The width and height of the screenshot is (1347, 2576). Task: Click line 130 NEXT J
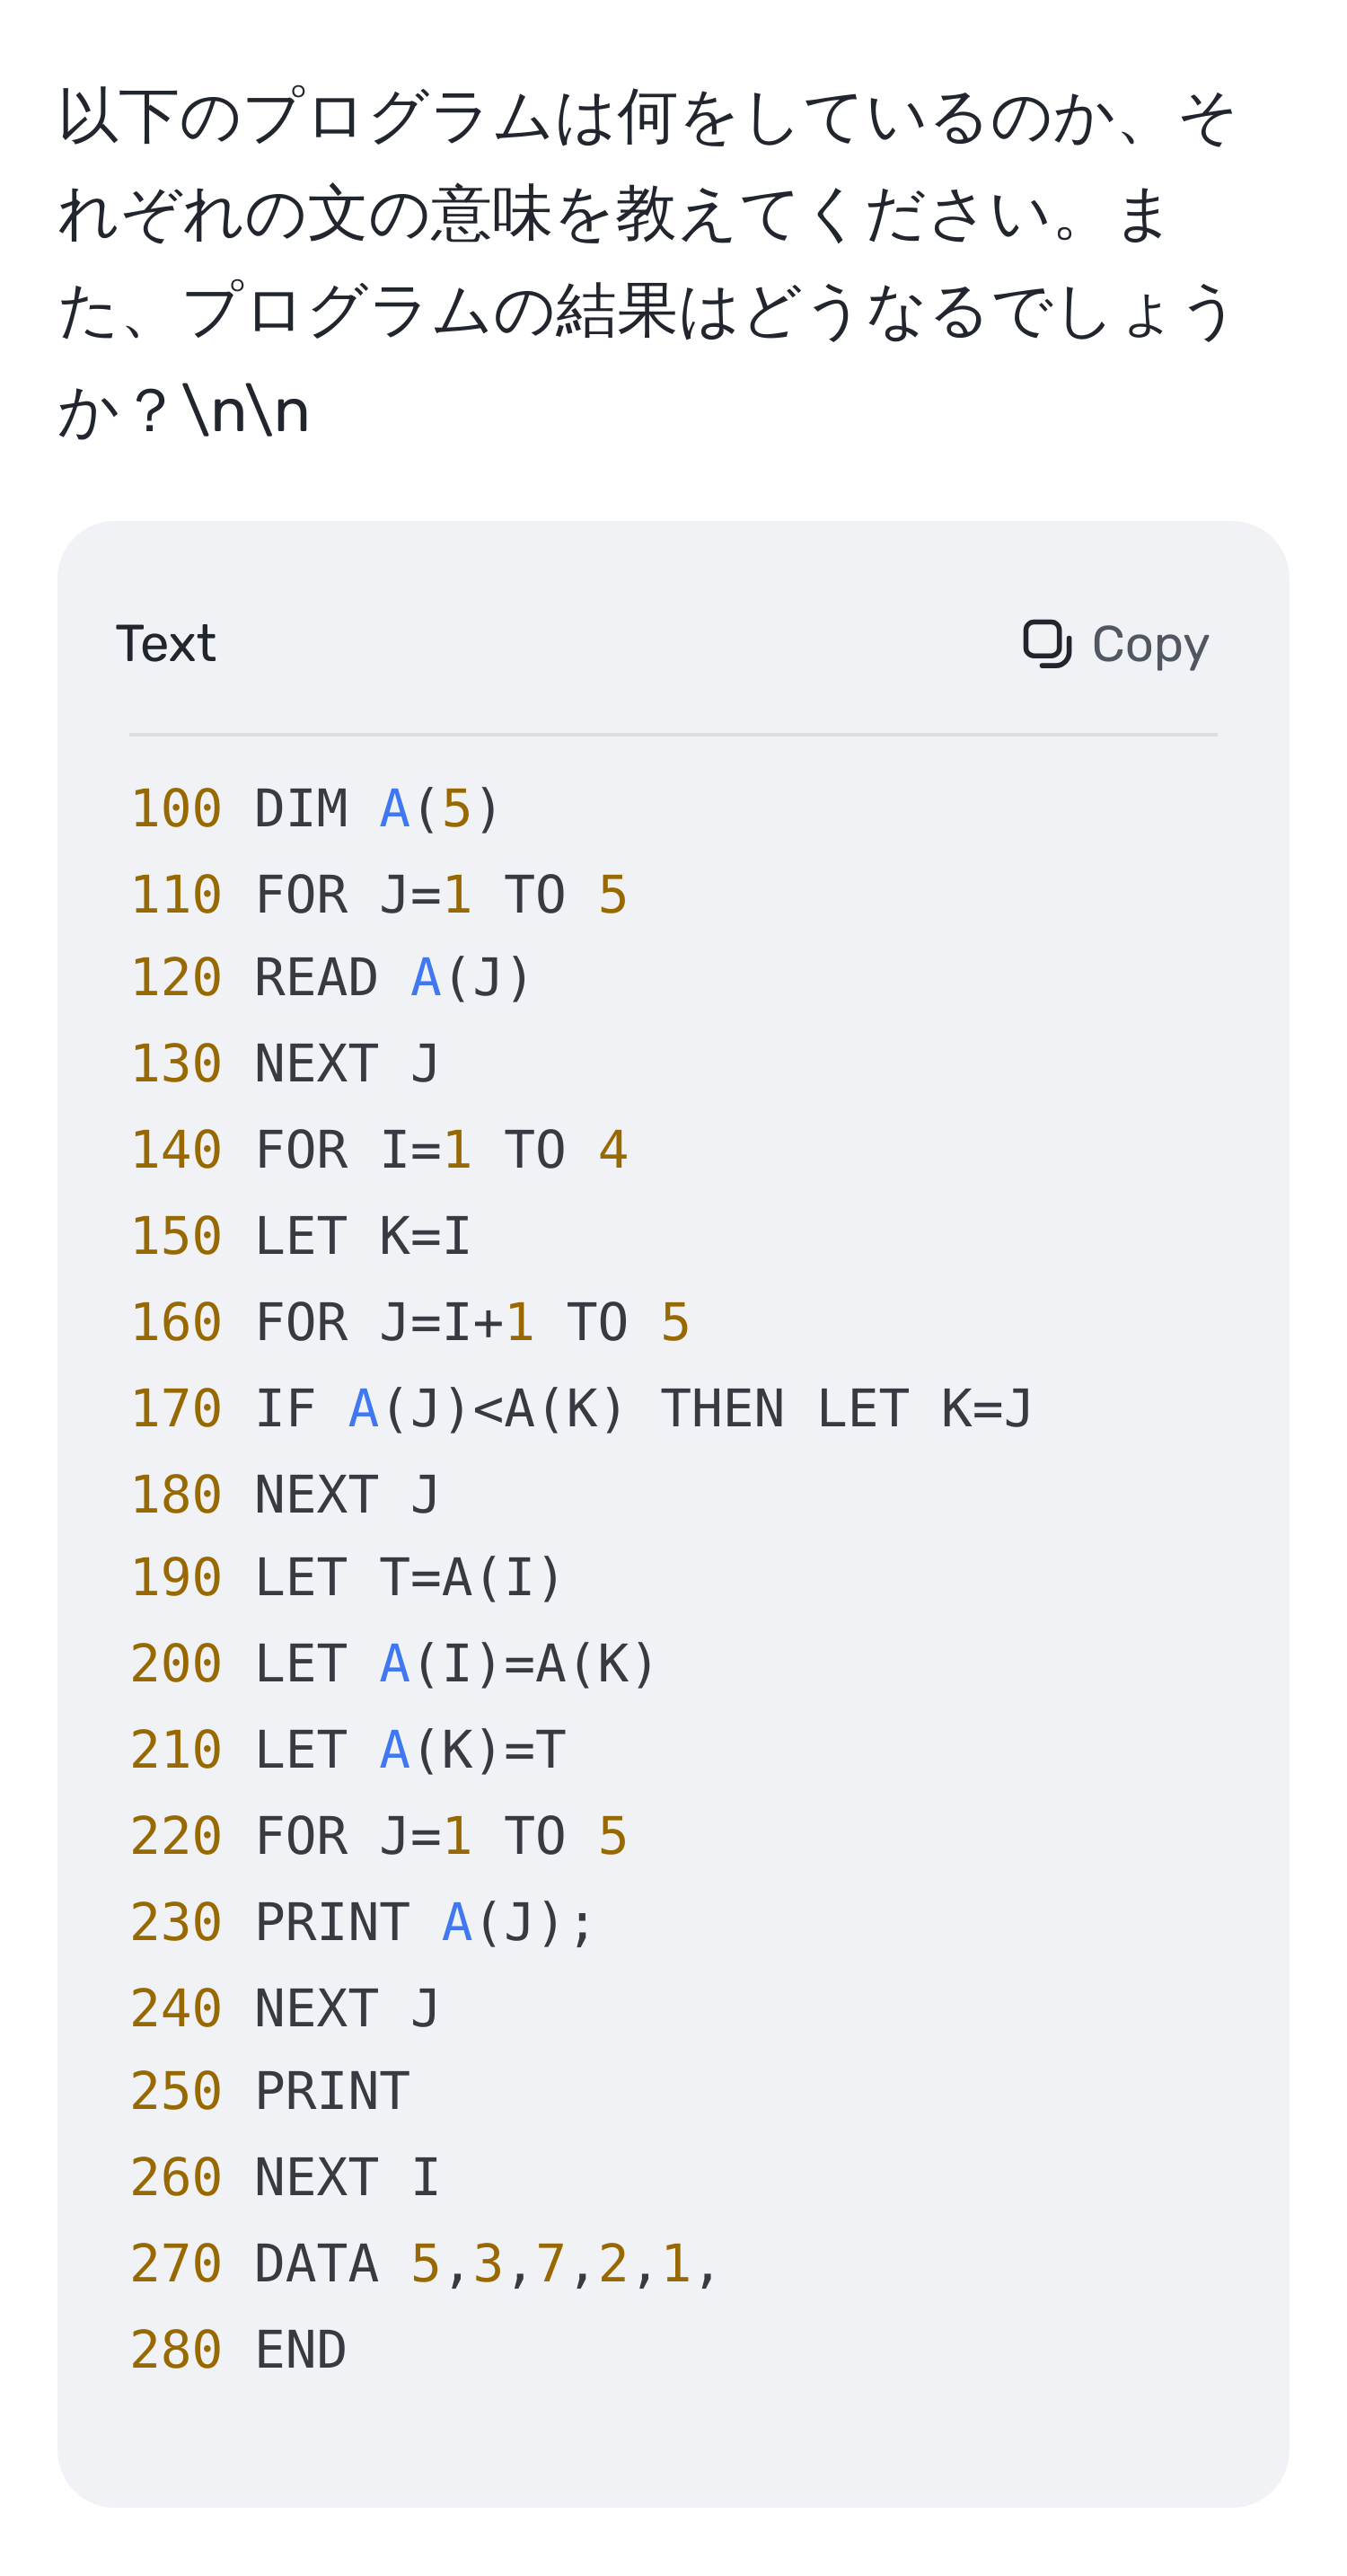click(285, 1063)
